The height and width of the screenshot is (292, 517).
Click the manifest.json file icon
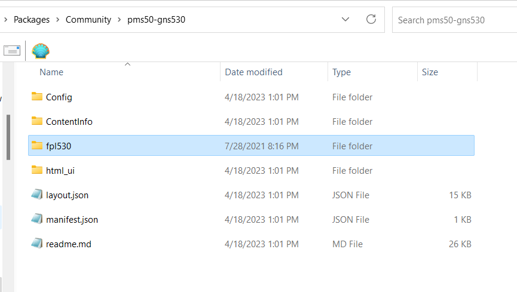(x=37, y=219)
